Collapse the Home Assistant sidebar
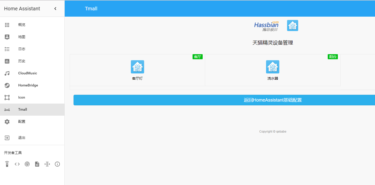Image resolution: width=375 pixels, height=185 pixels. click(55, 9)
